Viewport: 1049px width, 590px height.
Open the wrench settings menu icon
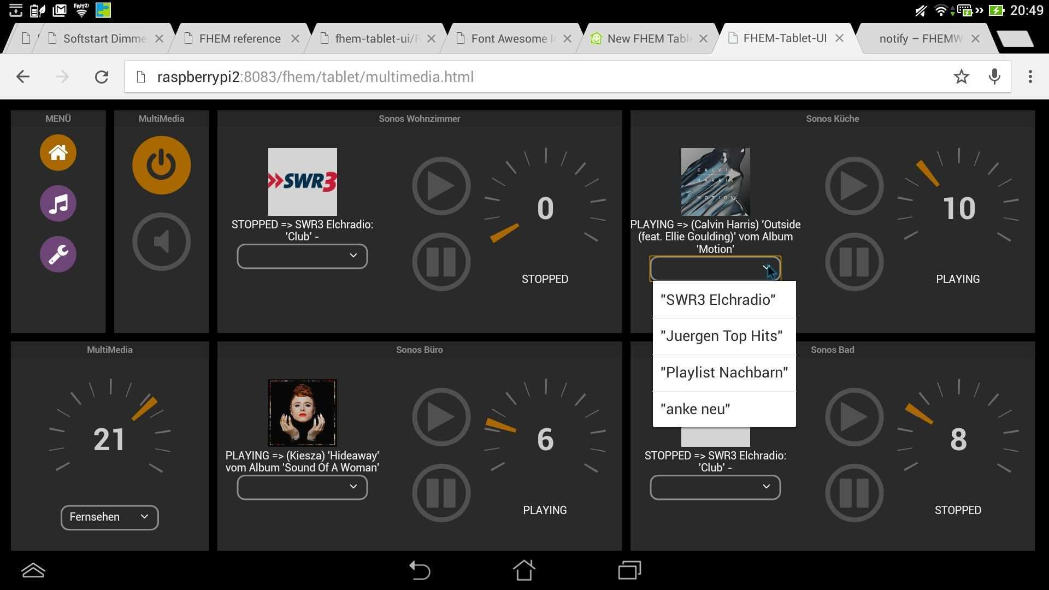click(58, 255)
